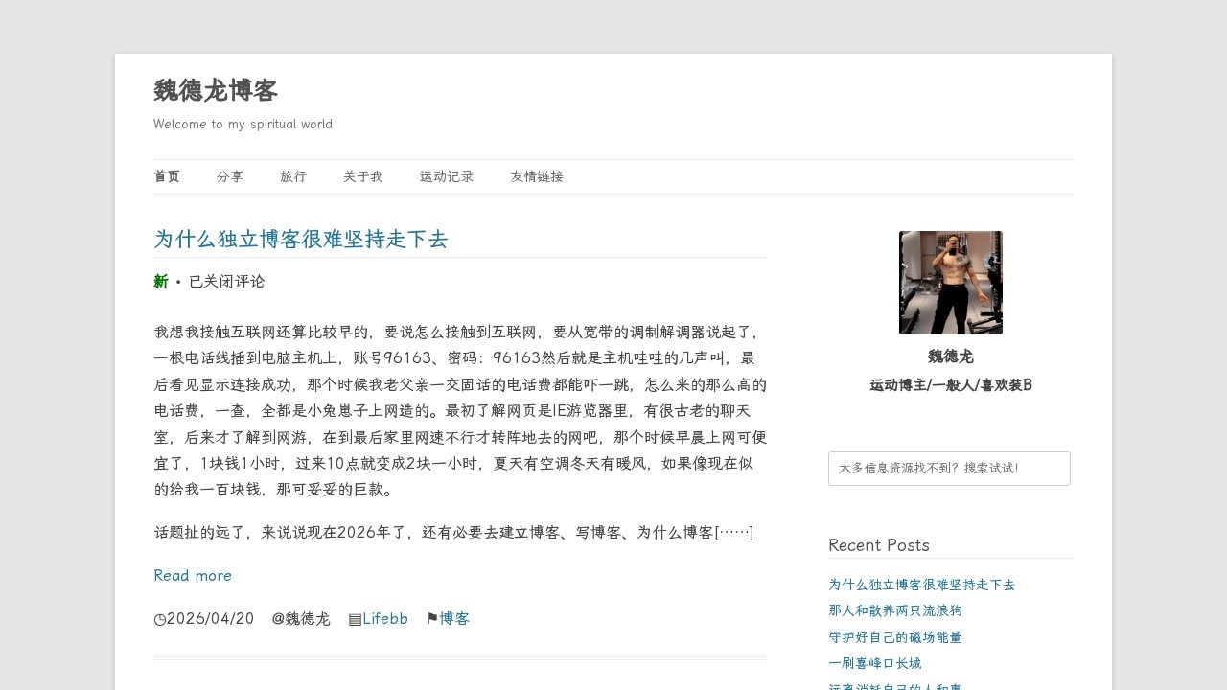Click the clock icon beside the publish date
This screenshot has height=690, width=1227.
159,619
